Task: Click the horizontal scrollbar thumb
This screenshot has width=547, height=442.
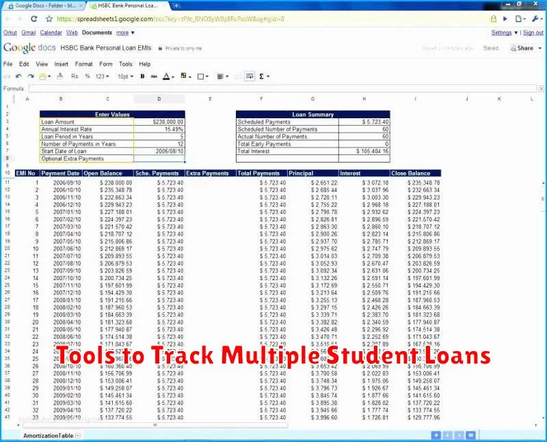Action: coord(156,425)
